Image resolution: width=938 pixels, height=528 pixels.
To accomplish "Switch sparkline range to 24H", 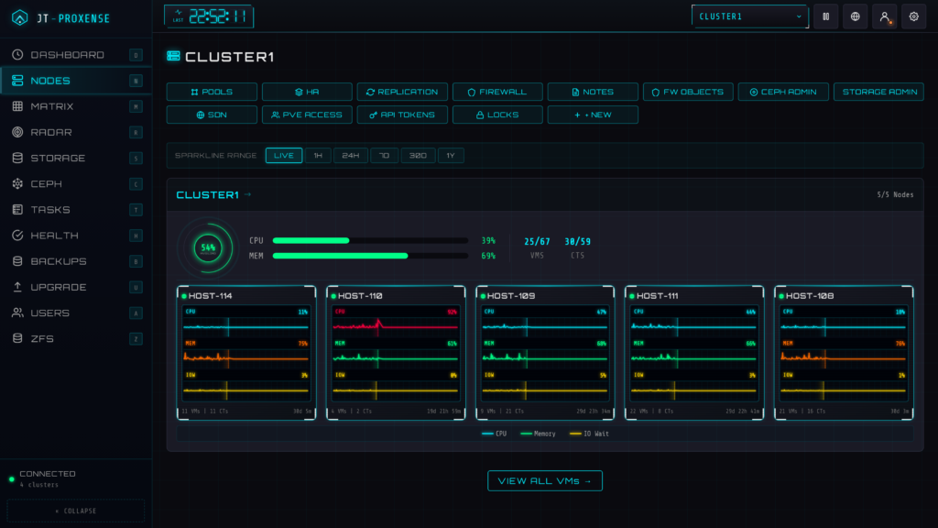I will pos(351,156).
